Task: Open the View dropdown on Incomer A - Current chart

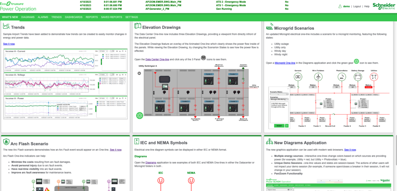Action: pos(104,51)
